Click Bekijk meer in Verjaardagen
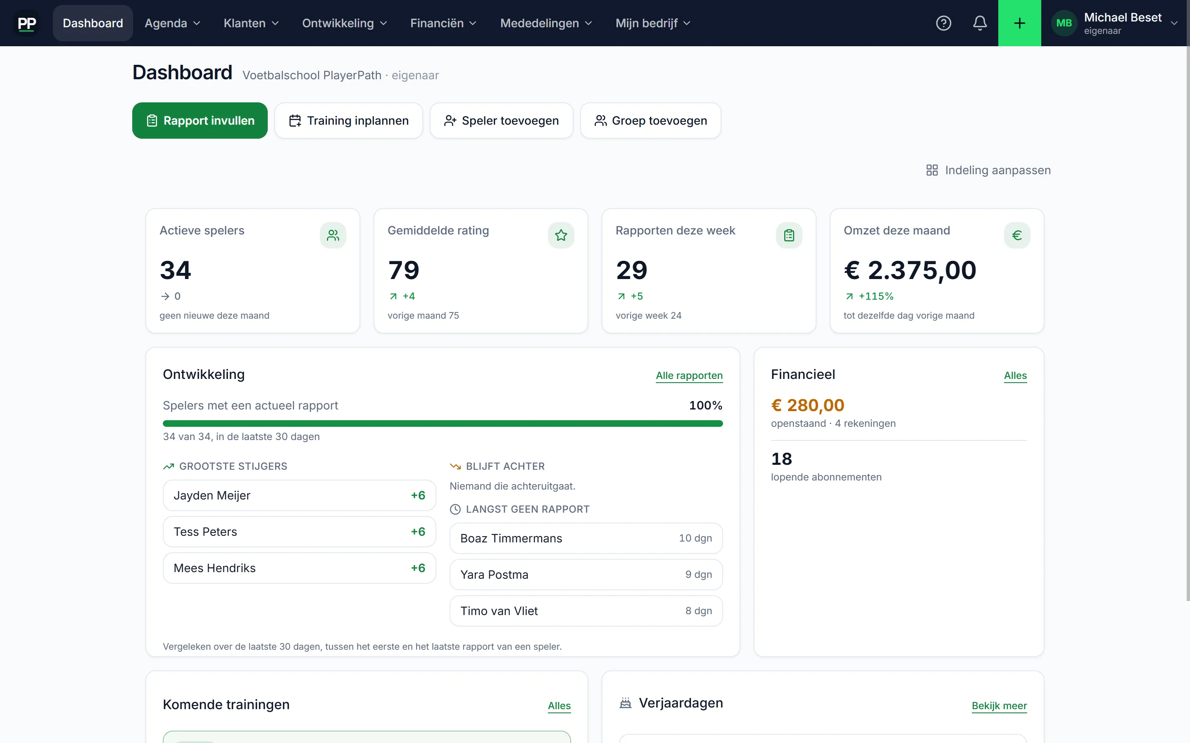This screenshot has width=1190, height=743. pyautogui.click(x=999, y=706)
